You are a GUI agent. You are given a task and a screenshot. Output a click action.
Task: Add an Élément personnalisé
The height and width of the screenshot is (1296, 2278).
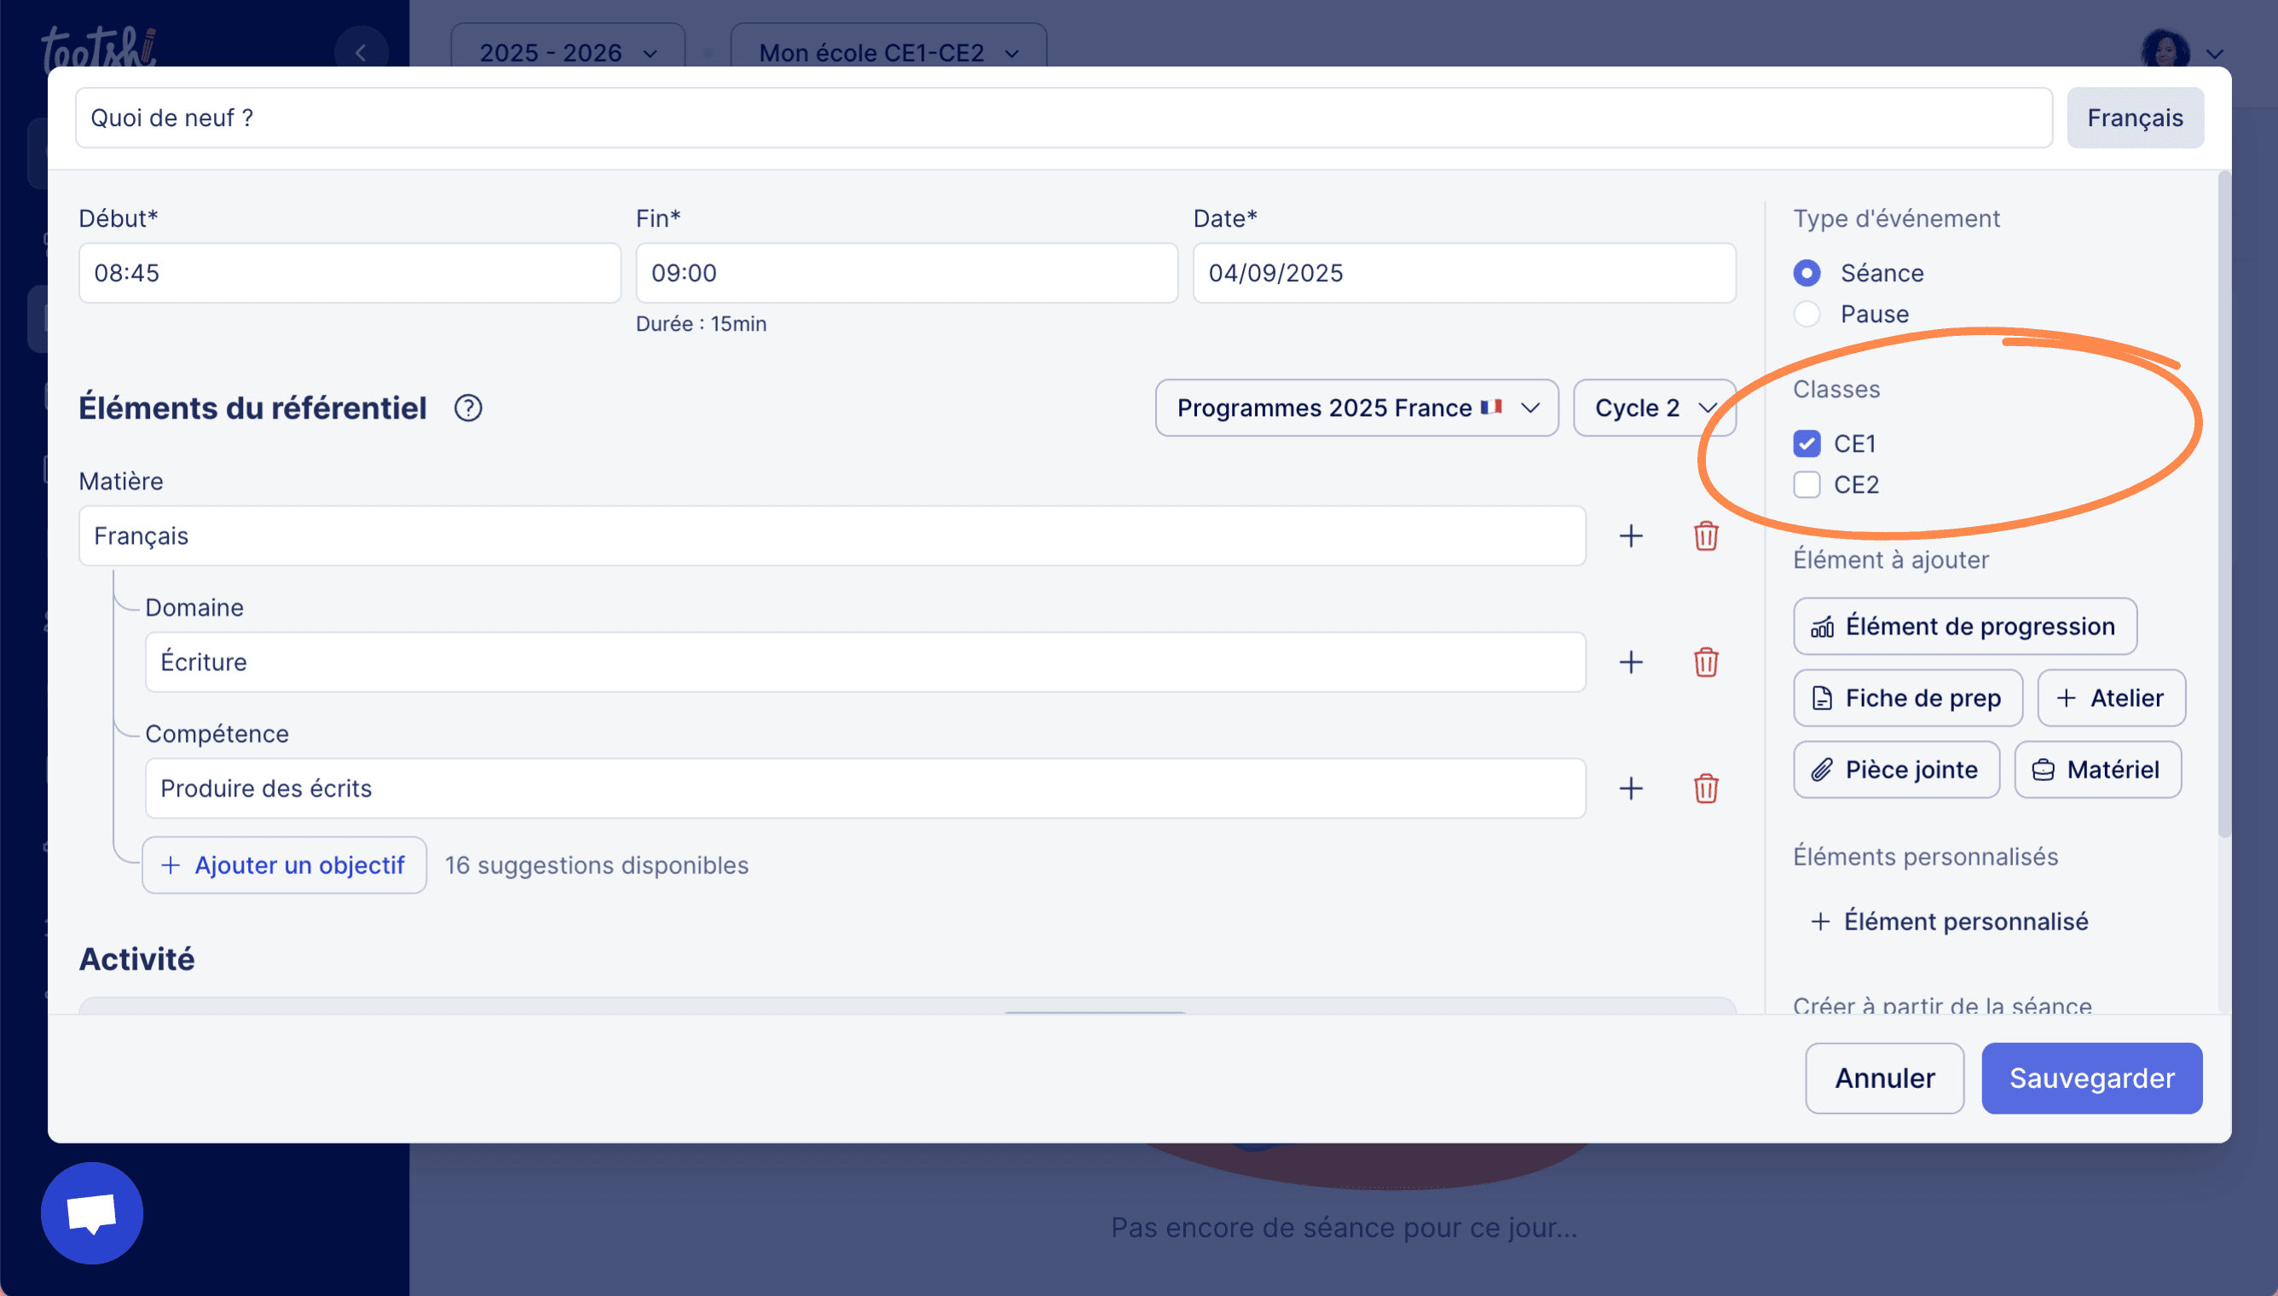[x=1949, y=921]
